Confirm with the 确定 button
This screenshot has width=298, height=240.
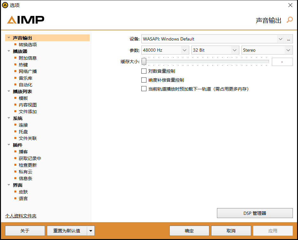pos(189,231)
